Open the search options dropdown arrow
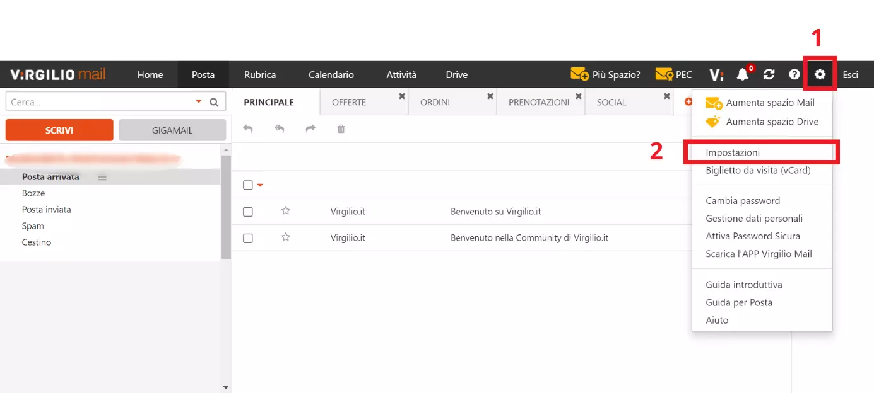This screenshot has height=393, width=874. coord(199,101)
